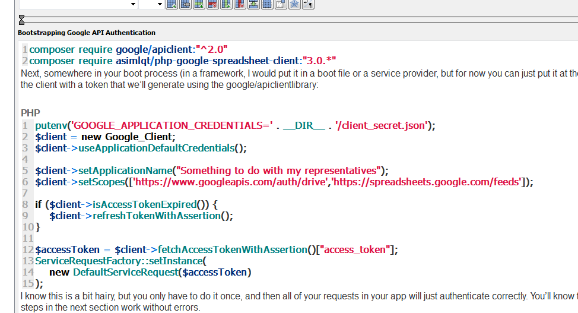Click the PHP label above code block
The image size is (578, 313).
coord(30,113)
